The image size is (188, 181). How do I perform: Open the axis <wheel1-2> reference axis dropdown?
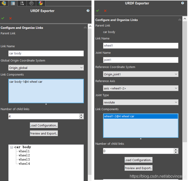141,88
